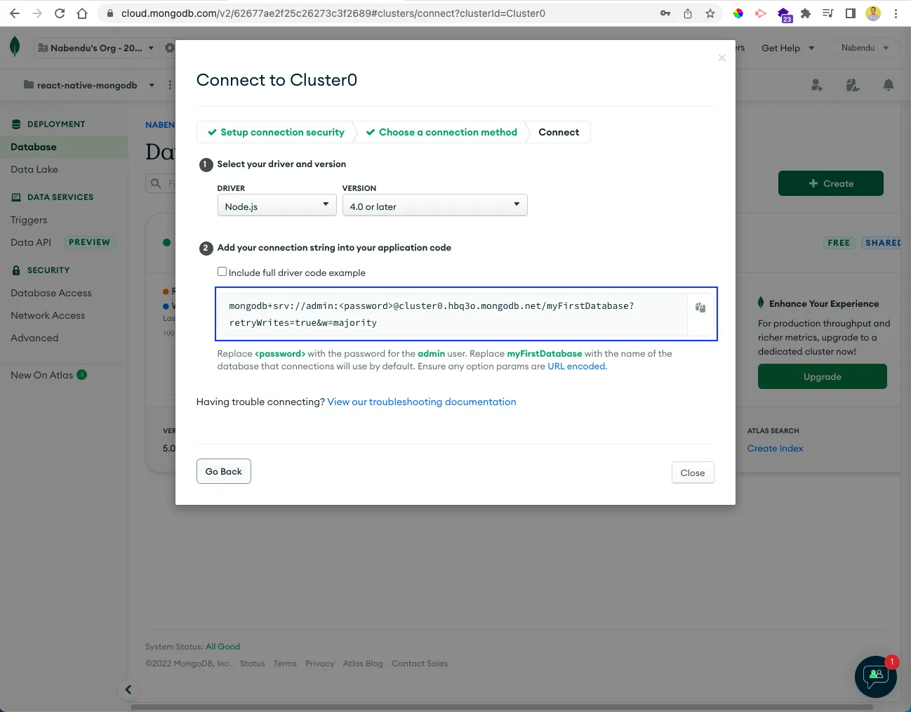Open the media control playlist icon

tap(828, 13)
